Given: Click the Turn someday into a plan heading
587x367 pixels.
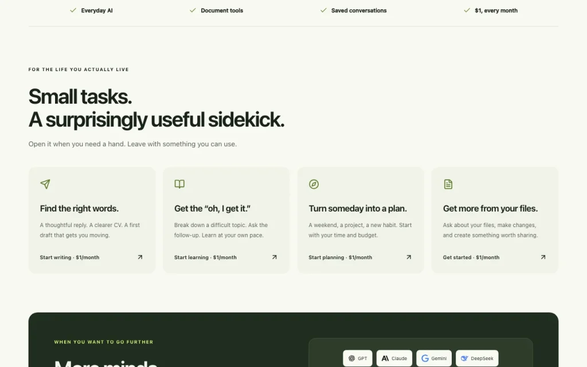Looking at the screenshot, I should (358, 209).
